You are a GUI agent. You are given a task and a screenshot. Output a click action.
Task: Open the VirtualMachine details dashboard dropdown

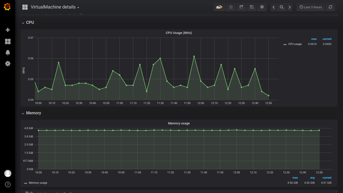click(55, 7)
